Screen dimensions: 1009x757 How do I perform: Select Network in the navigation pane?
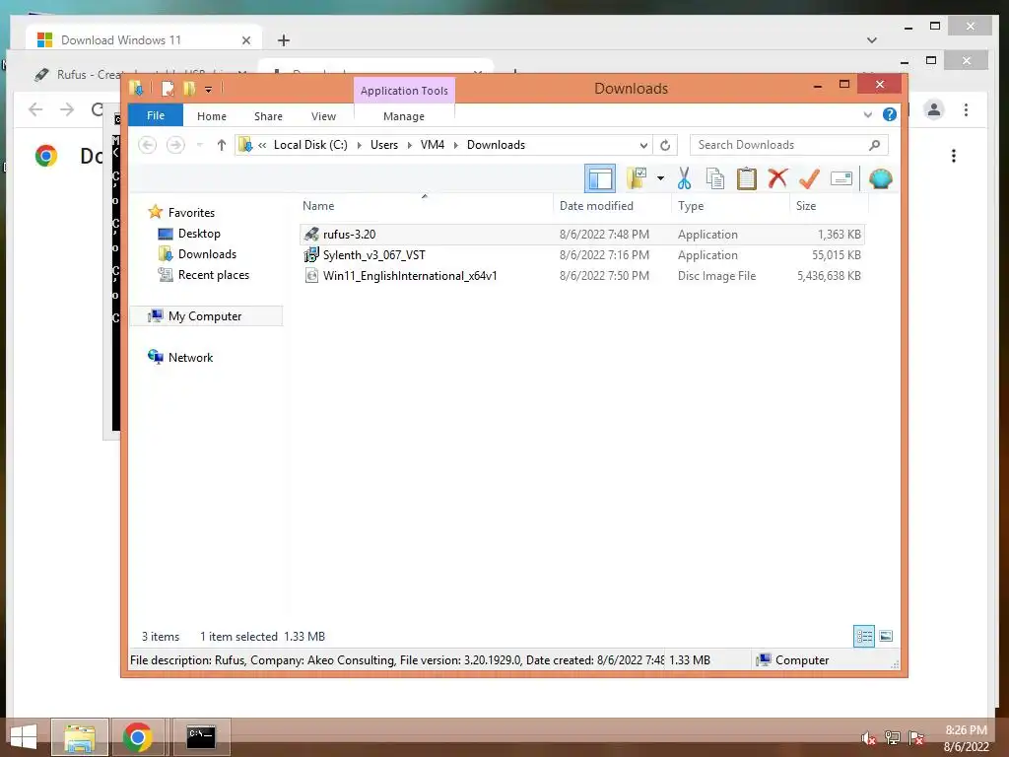click(190, 357)
